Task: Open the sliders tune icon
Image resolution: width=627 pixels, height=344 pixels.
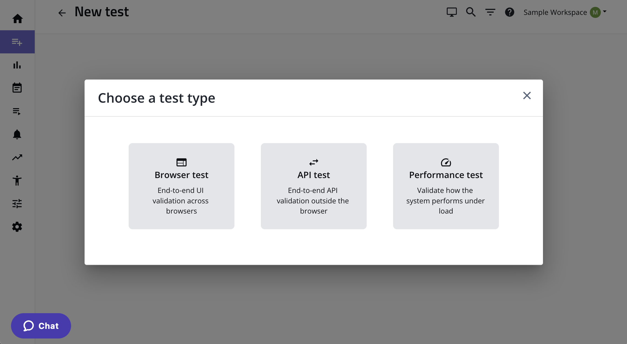Action: click(x=17, y=204)
